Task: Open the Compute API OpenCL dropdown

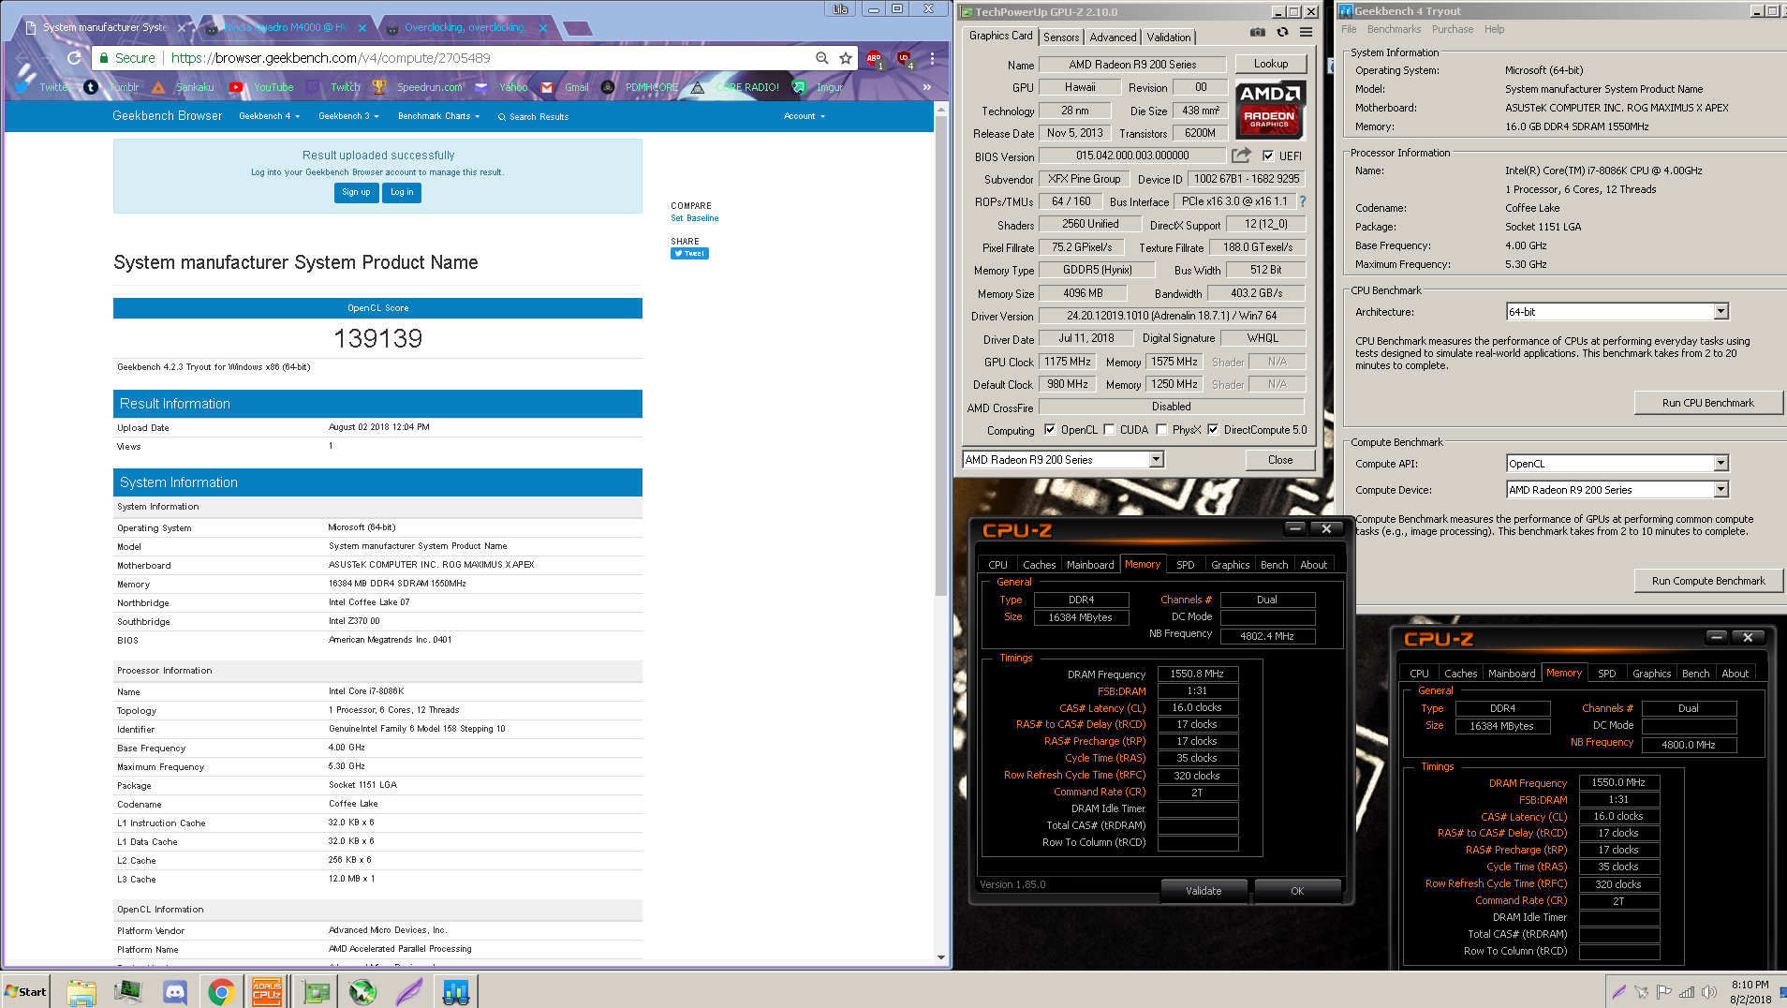Action: tap(1721, 463)
